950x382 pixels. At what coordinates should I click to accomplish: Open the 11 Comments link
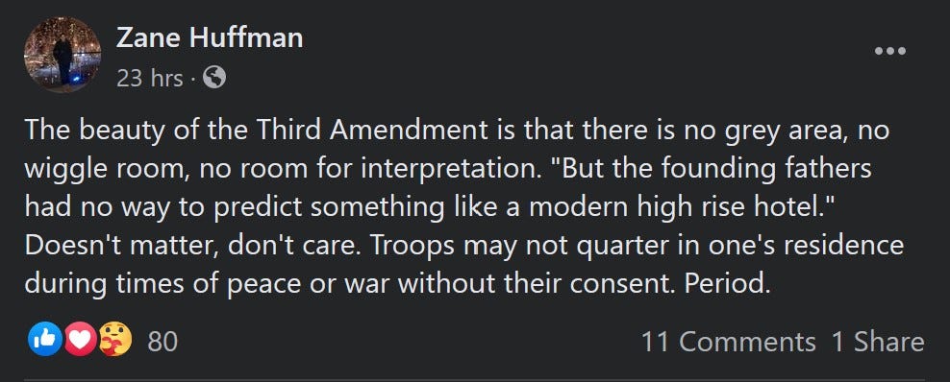coord(728,342)
